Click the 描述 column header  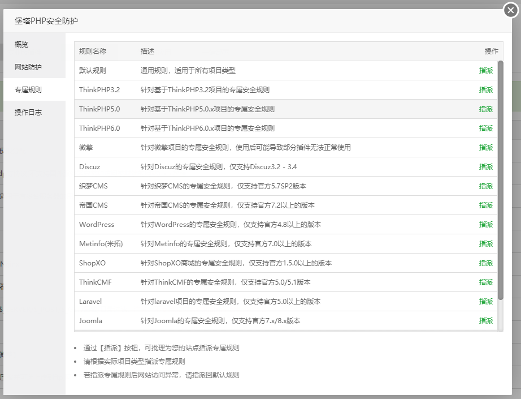(147, 52)
